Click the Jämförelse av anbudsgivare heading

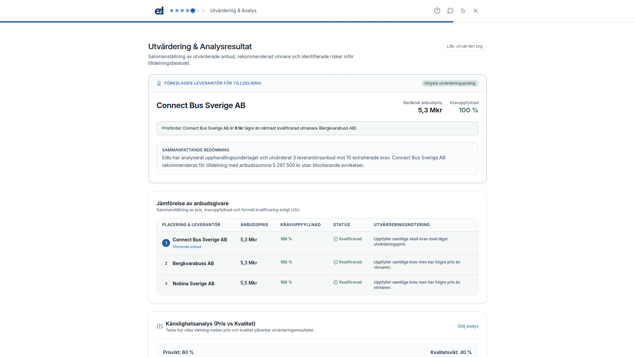pyautogui.click(x=192, y=204)
